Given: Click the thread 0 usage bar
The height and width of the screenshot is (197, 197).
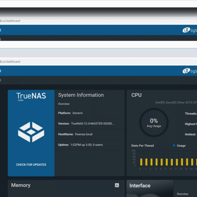Looking at the screenshot, I should (x=141, y=162).
